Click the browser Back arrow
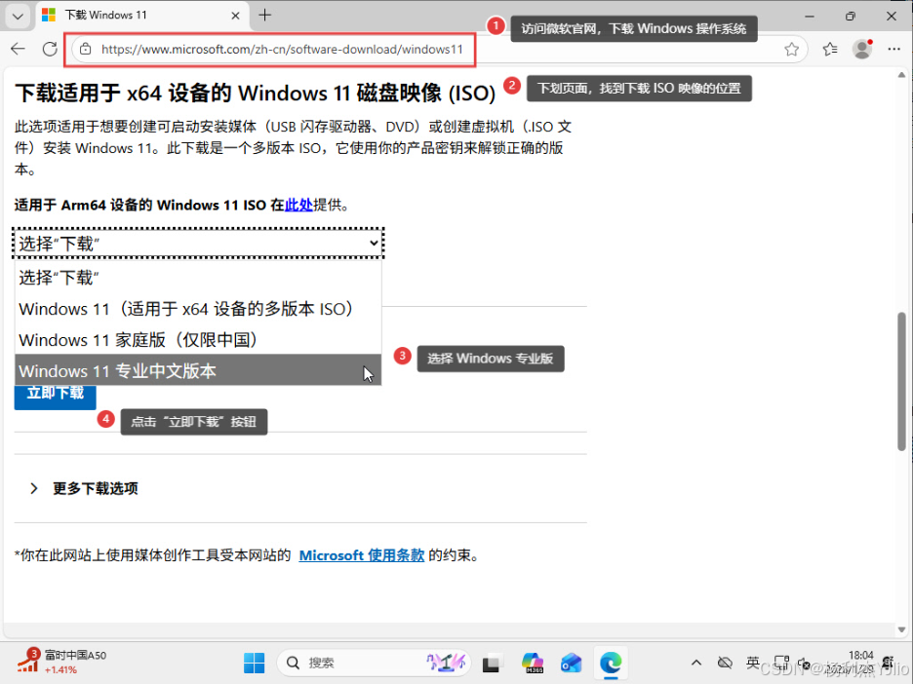This screenshot has height=684, width=913. (x=19, y=49)
